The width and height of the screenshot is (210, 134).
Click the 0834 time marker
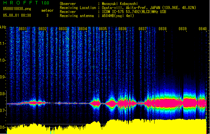point(83,29)
